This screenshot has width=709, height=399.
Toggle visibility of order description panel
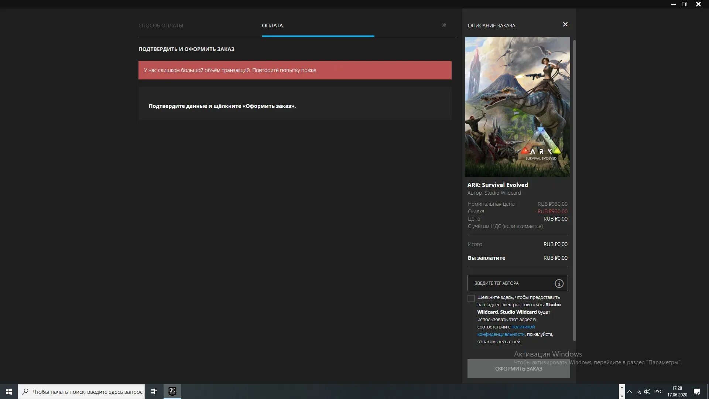pyautogui.click(x=565, y=24)
